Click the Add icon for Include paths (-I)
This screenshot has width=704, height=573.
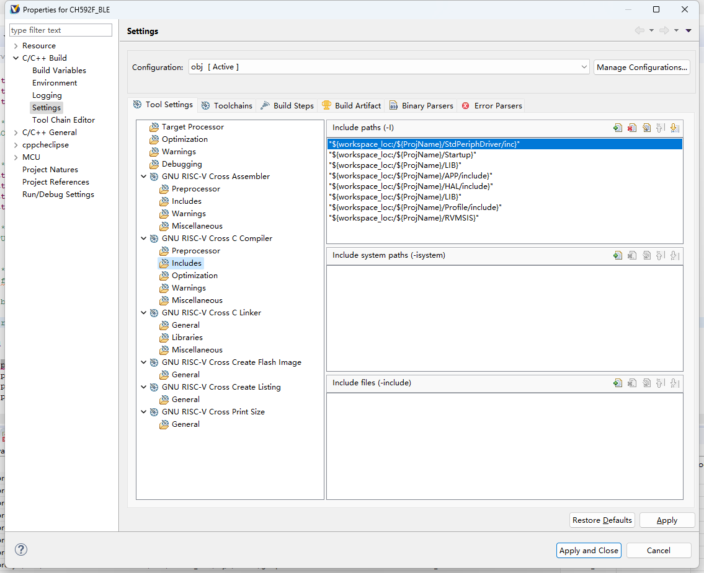(617, 128)
